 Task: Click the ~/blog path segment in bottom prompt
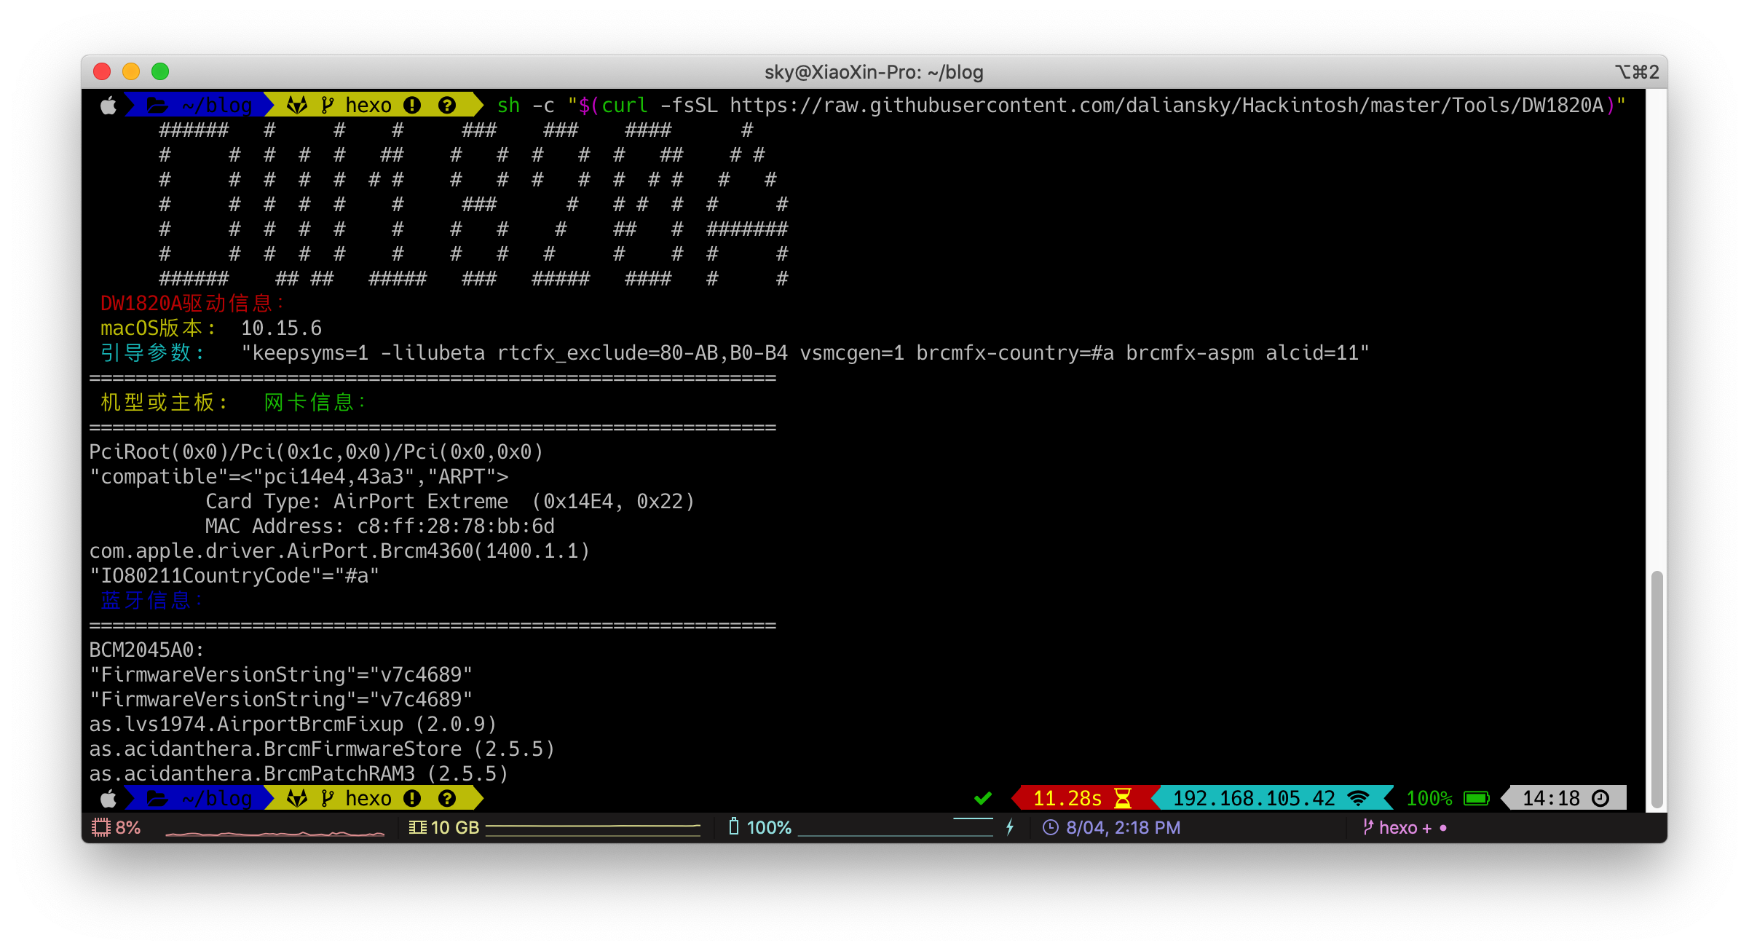tap(217, 799)
